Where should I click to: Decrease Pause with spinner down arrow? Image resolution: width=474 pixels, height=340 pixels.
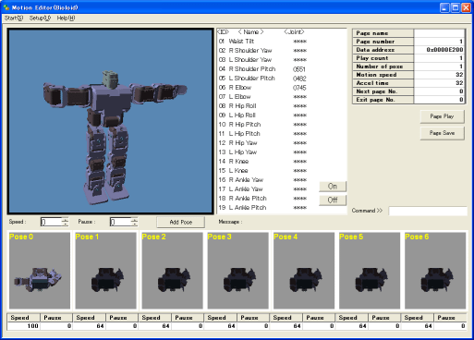pyautogui.click(x=134, y=224)
